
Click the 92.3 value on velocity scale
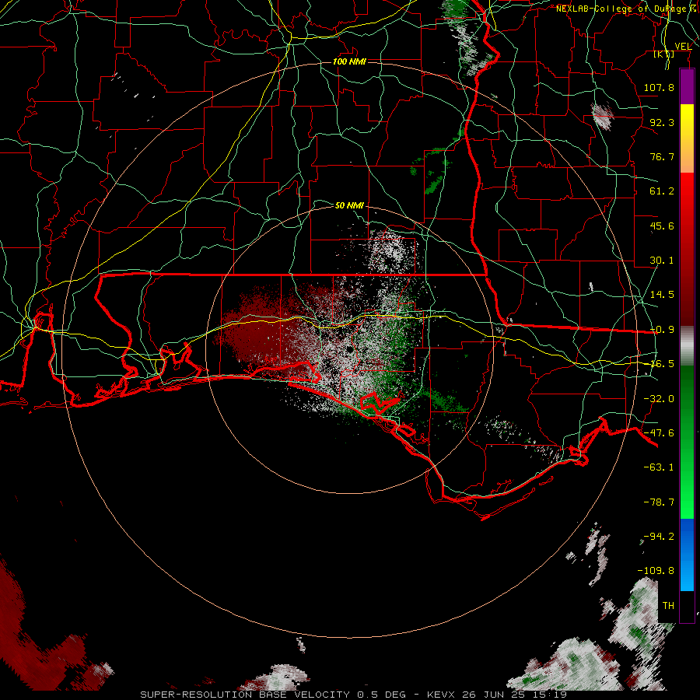(x=662, y=122)
